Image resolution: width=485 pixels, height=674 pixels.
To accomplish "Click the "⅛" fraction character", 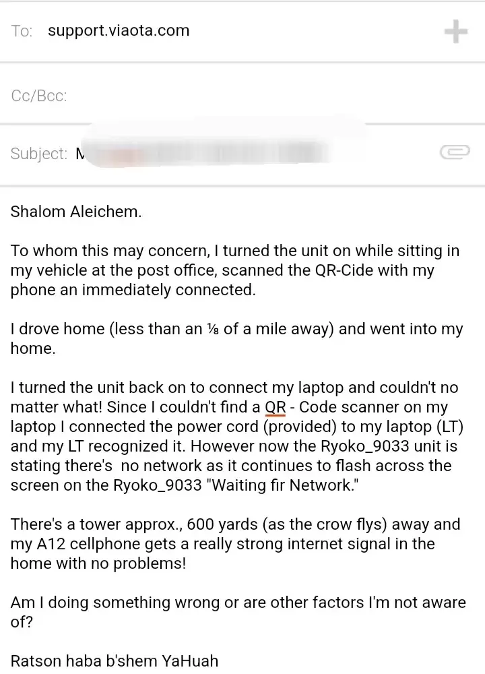I will tap(212, 329).
